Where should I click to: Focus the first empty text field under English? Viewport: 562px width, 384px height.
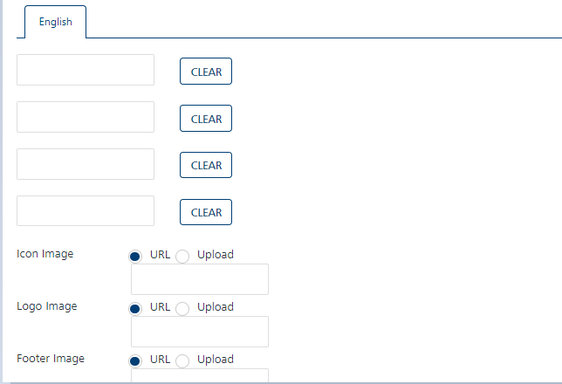[86, 70]
